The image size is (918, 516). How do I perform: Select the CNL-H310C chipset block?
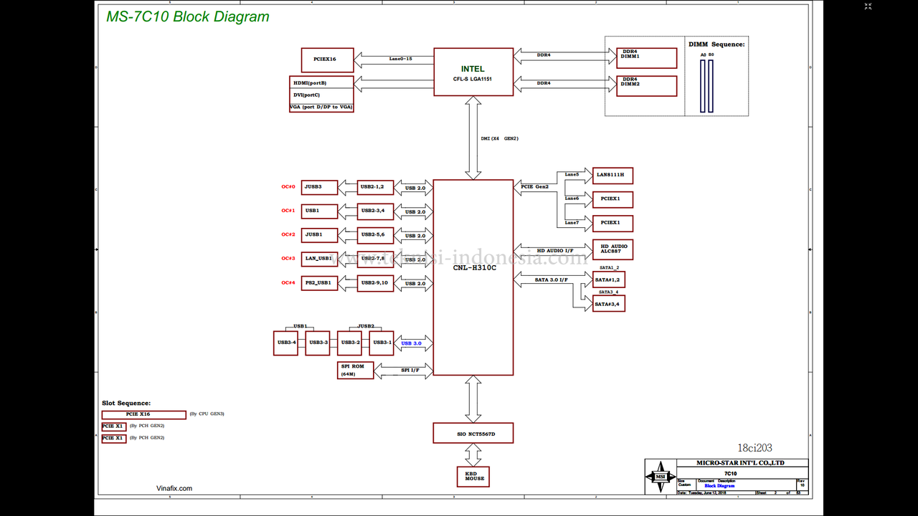(473, 277)
